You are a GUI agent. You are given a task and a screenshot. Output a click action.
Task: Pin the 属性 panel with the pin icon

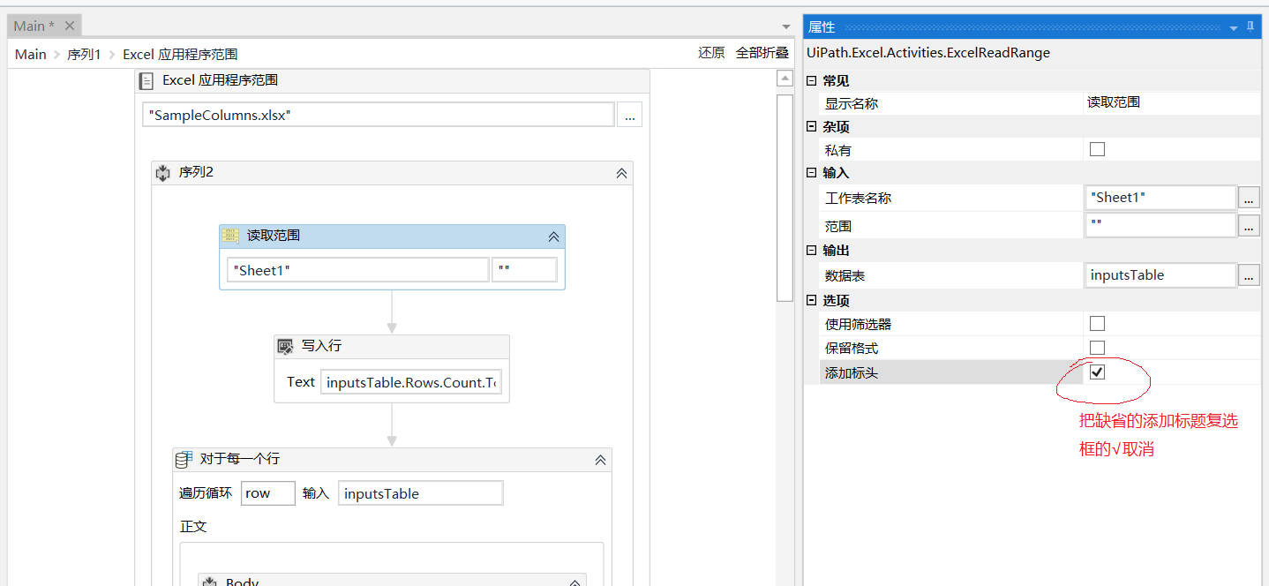coord(1250,26)
